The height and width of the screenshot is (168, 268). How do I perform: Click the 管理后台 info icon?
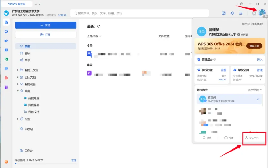tap(214, 59)
